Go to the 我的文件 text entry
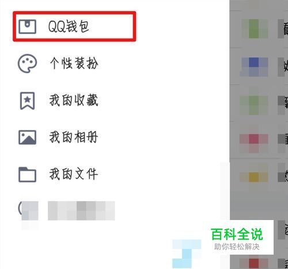The height and width of the screenshot is (269, 288). (74, 174)
